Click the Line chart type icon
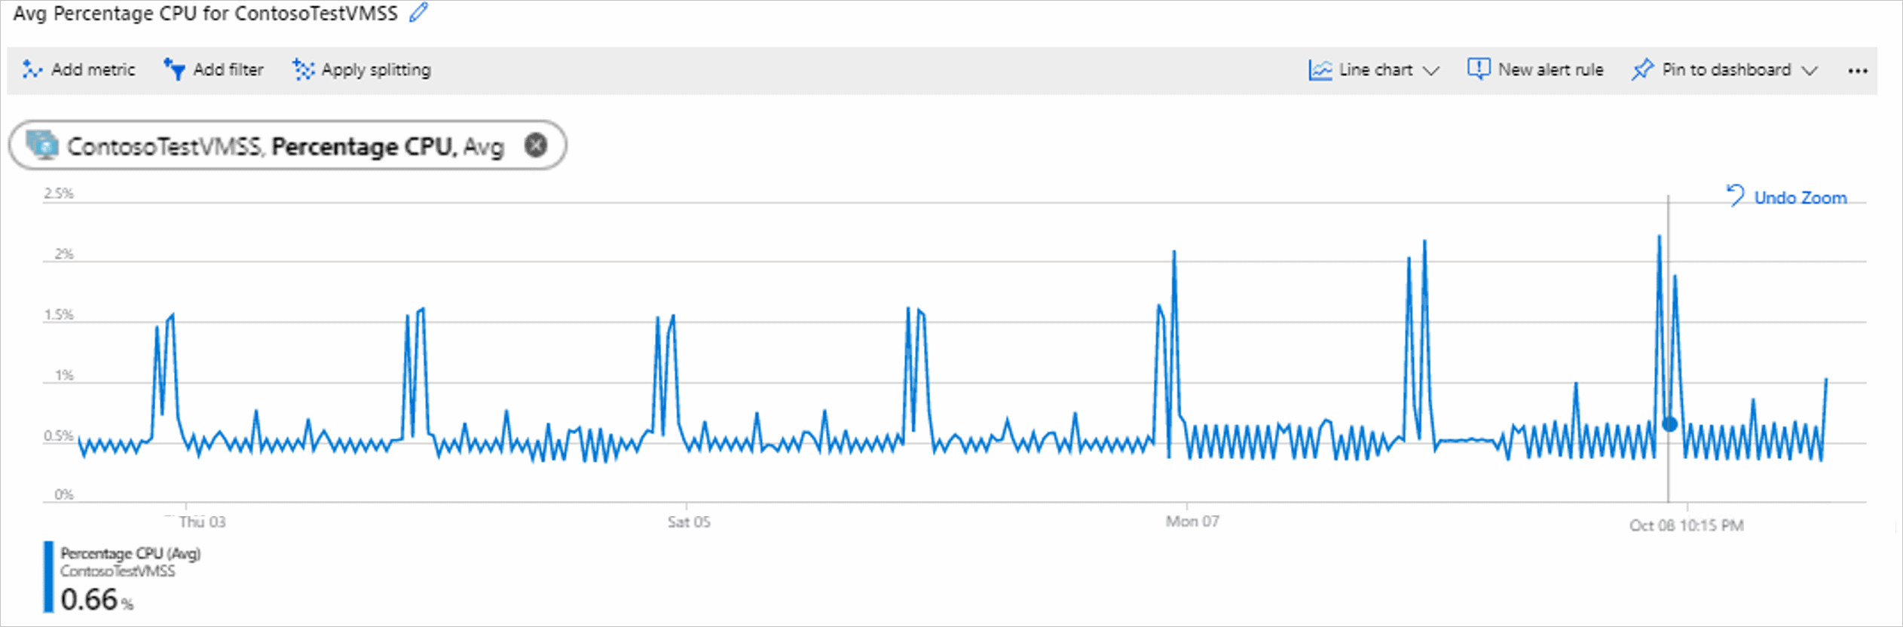The width and height of the screenshot is (1903, 627). coord(1320,70)
